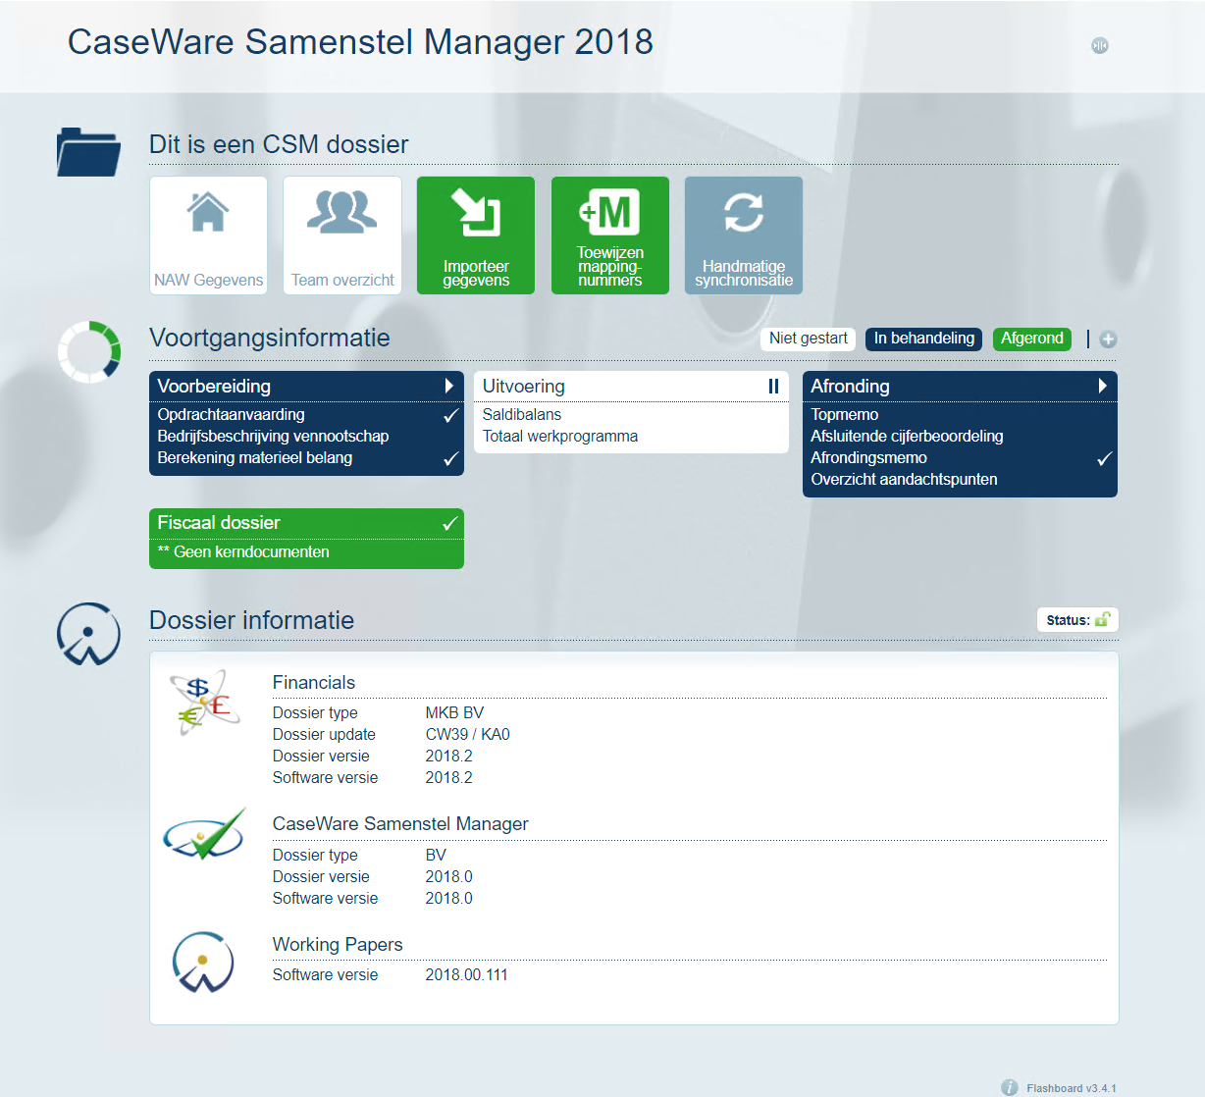Viewport: 1205px width, 1097px height.
Task: Open Opdrachtaanvaarding document
Action: point(231,415)
